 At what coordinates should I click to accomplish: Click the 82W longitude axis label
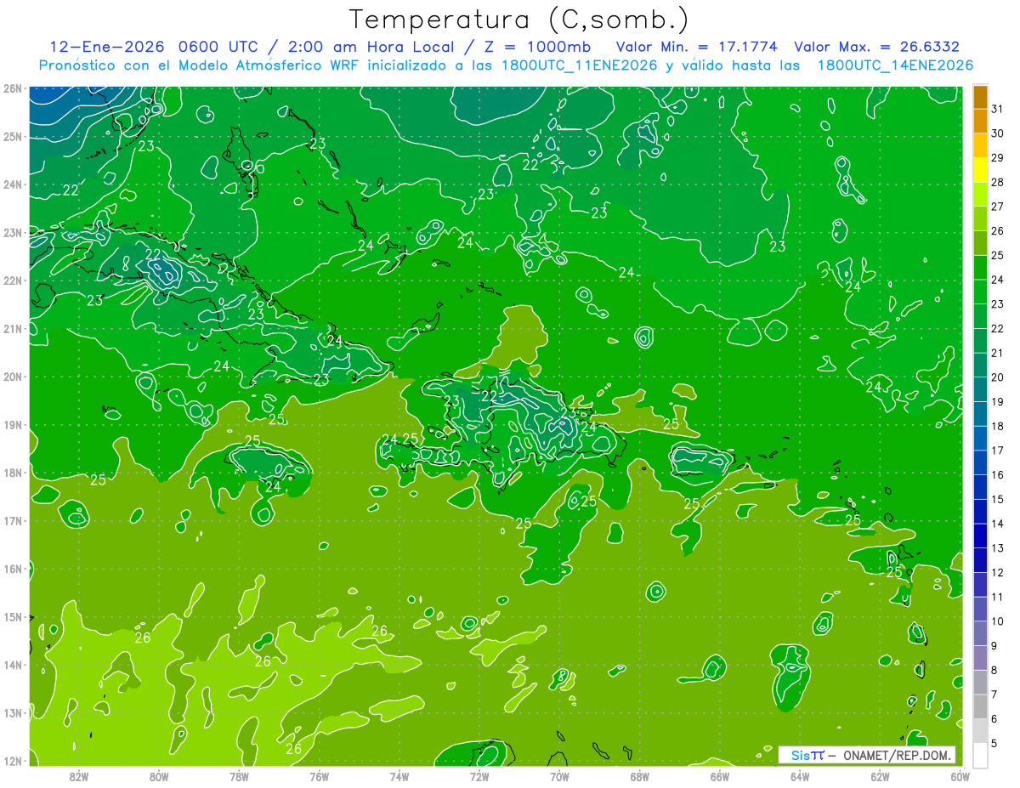pyautogui.click(x=79, y=777)
